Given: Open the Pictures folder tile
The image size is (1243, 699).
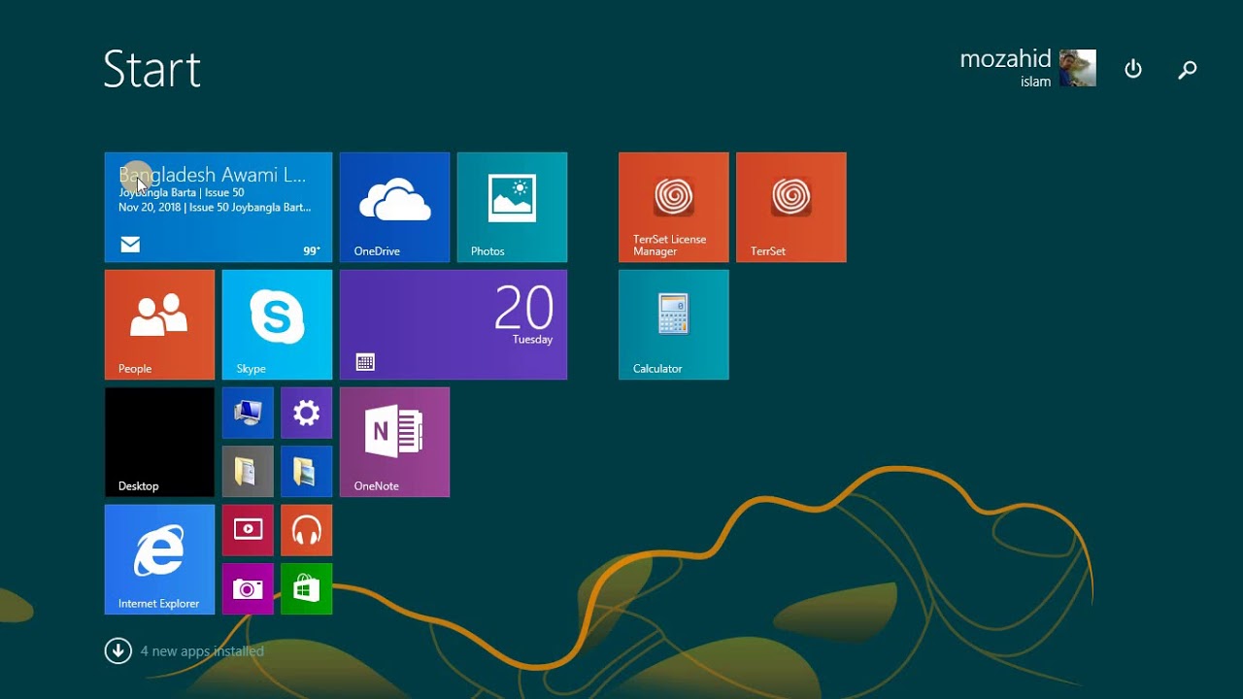Looking at the screenshot, I should pyautogui.click(x=307, y=472).
